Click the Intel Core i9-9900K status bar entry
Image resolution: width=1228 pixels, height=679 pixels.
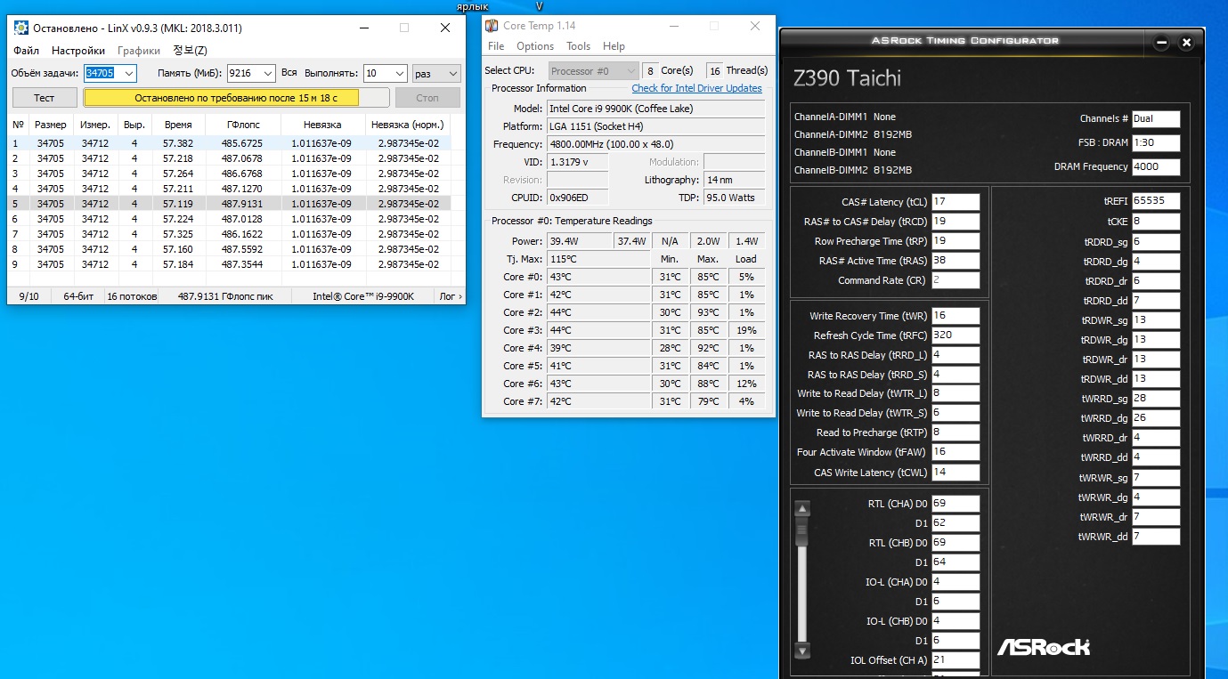pos(362,296)
